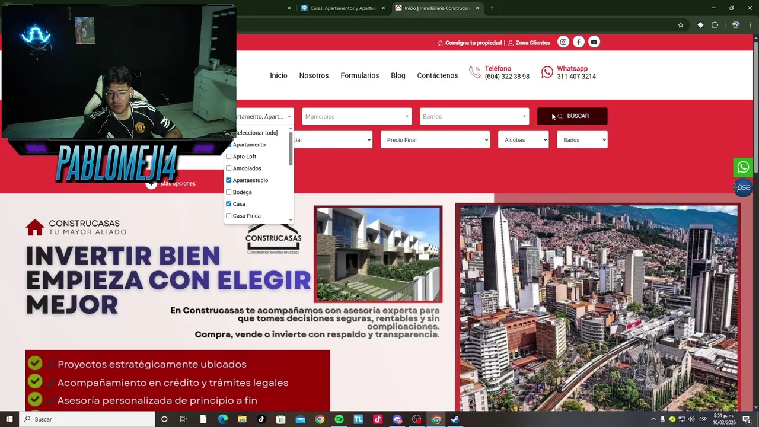Click the Windows taskbar Buscar search box
Viewport: 759px width, 427px height.
(x=87, y=419)
